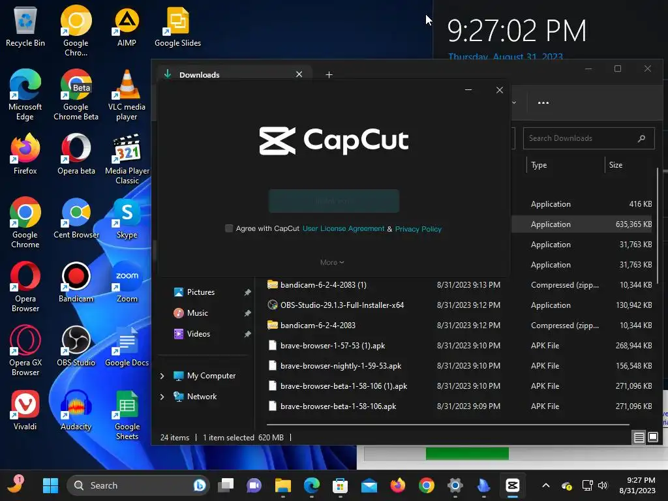668x501 pixels.
Task: Open the User License Agreement link
Action: [x=343, y=228]
